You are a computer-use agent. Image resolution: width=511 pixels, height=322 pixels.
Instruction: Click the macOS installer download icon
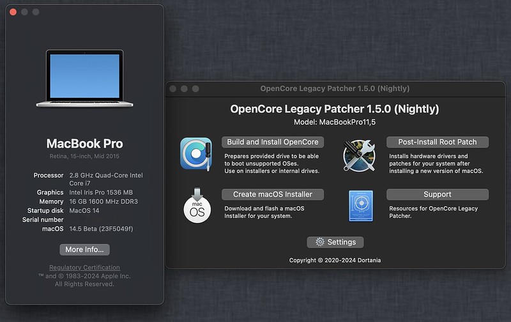197,205
